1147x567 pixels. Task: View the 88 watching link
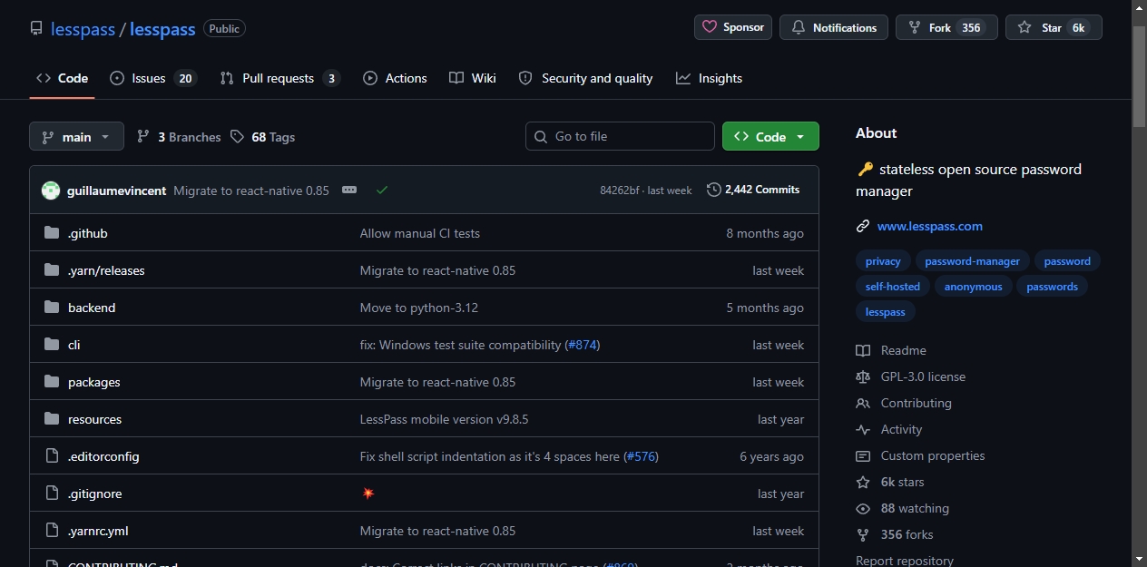tap(903, 508)
